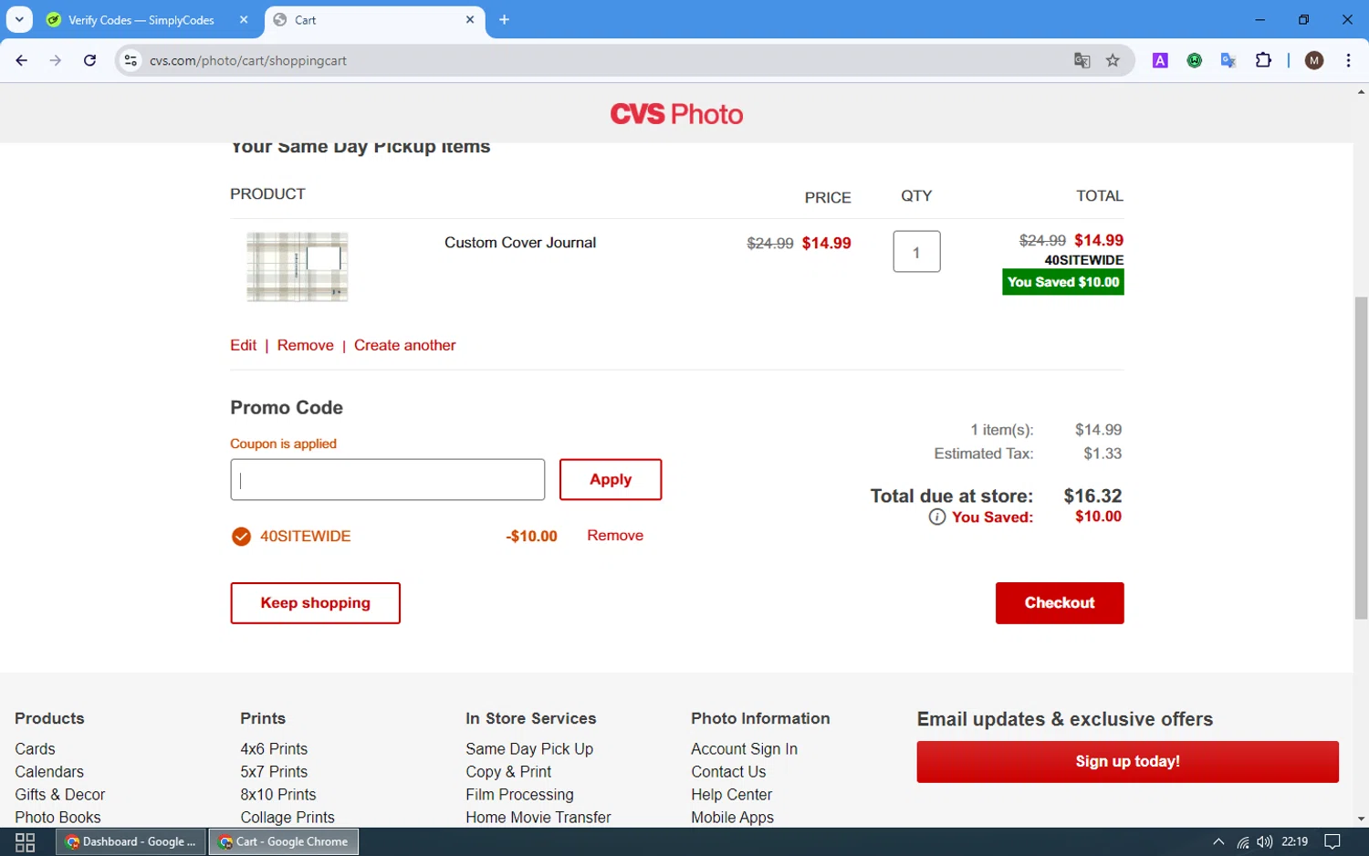Viewport: 1369px width, 856px height.
Task: Open Gifts & Decor footer link
Action: (60, 794)
